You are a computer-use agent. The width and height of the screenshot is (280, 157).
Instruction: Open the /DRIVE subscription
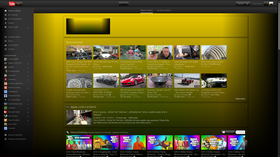tap(11, 67)
